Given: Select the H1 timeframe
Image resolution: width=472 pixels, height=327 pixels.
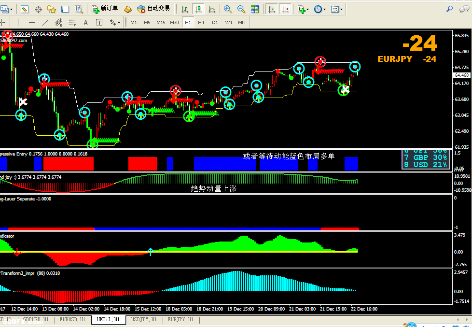Looking at the screenshot, I should tap(188, 22).
